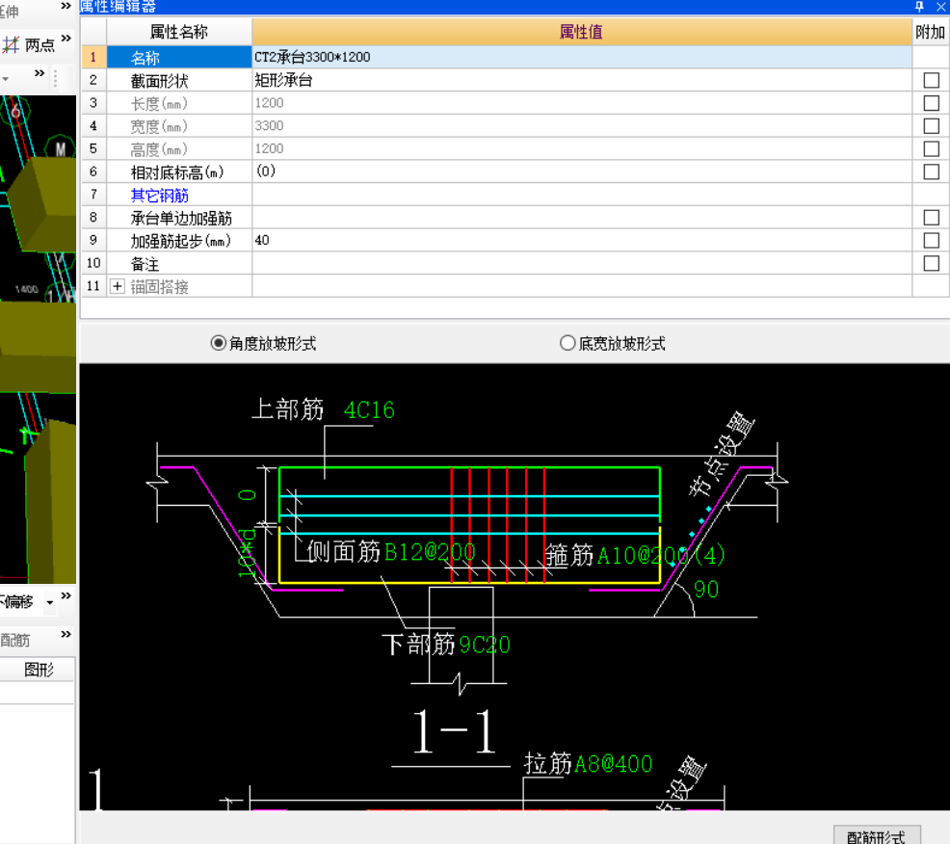Viewport: 950px width, 844px height.
Task: Click row number 9 in property table
Action: tap(93, 240)
